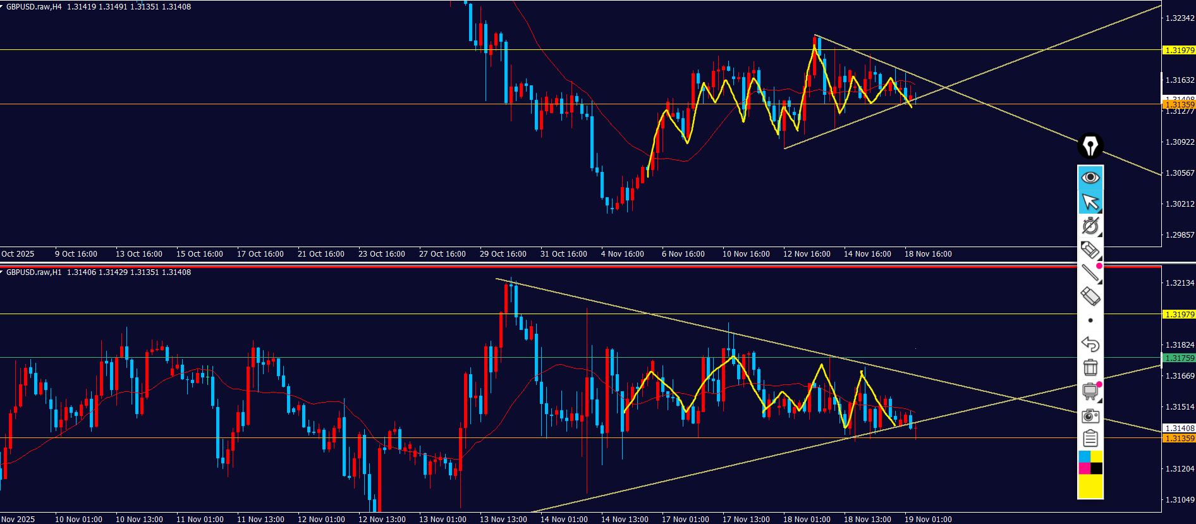Pick the magenta color swatch
This screenshot has width=1196, height=524.
pos(1084,468)
